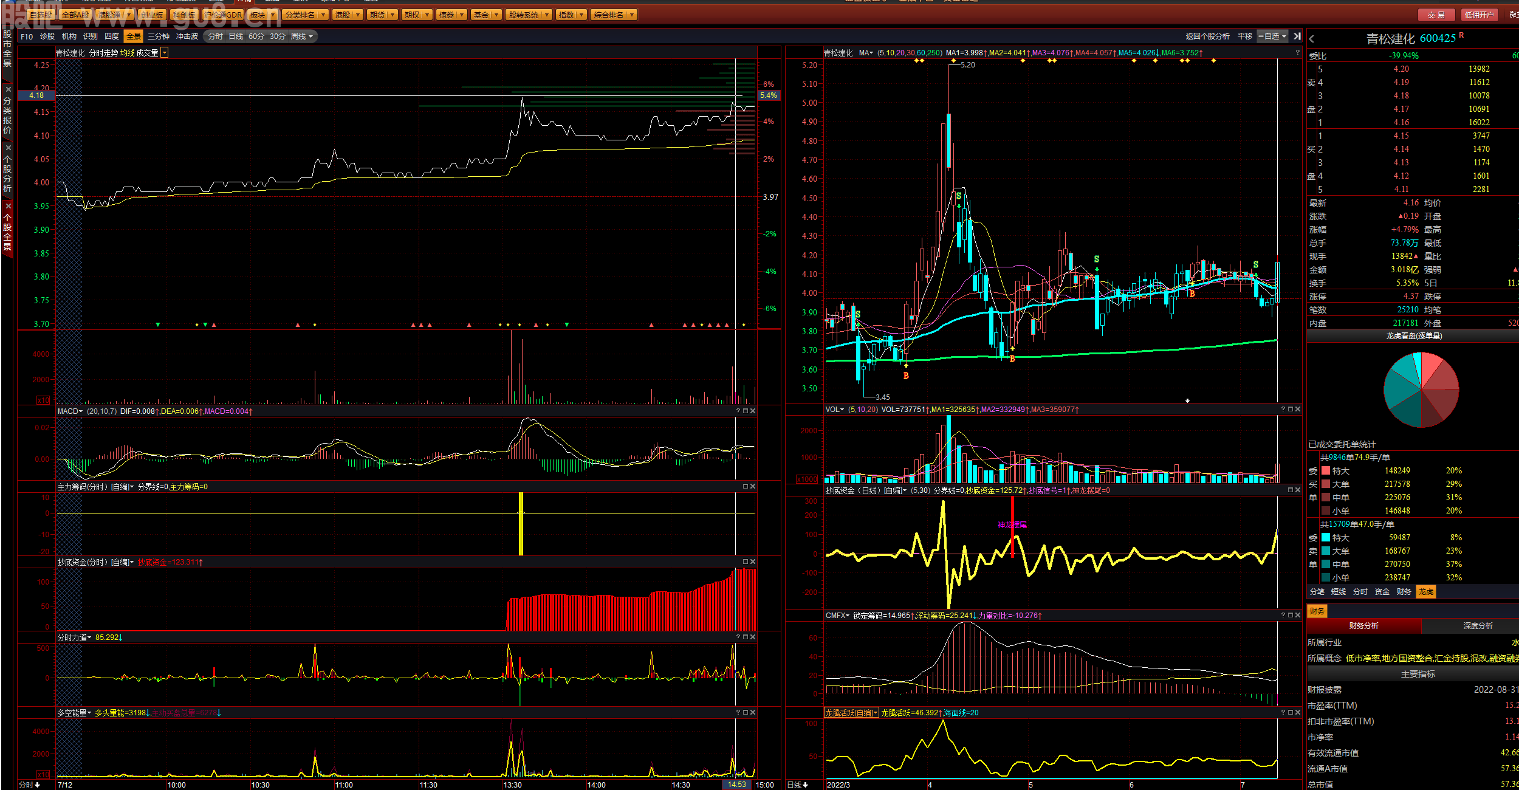Switch to the 分时 period view
The height and width of the screenshot is (790, 1519).
coord(216,36)
